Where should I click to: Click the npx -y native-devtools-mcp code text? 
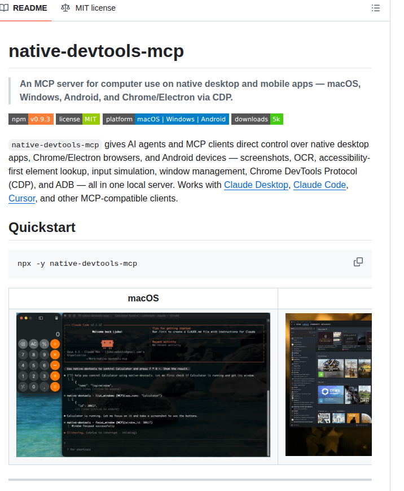[x=77, y=264]
